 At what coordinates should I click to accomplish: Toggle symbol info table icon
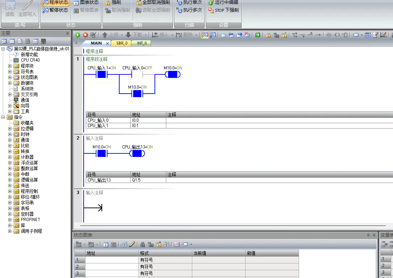[368, 35]
